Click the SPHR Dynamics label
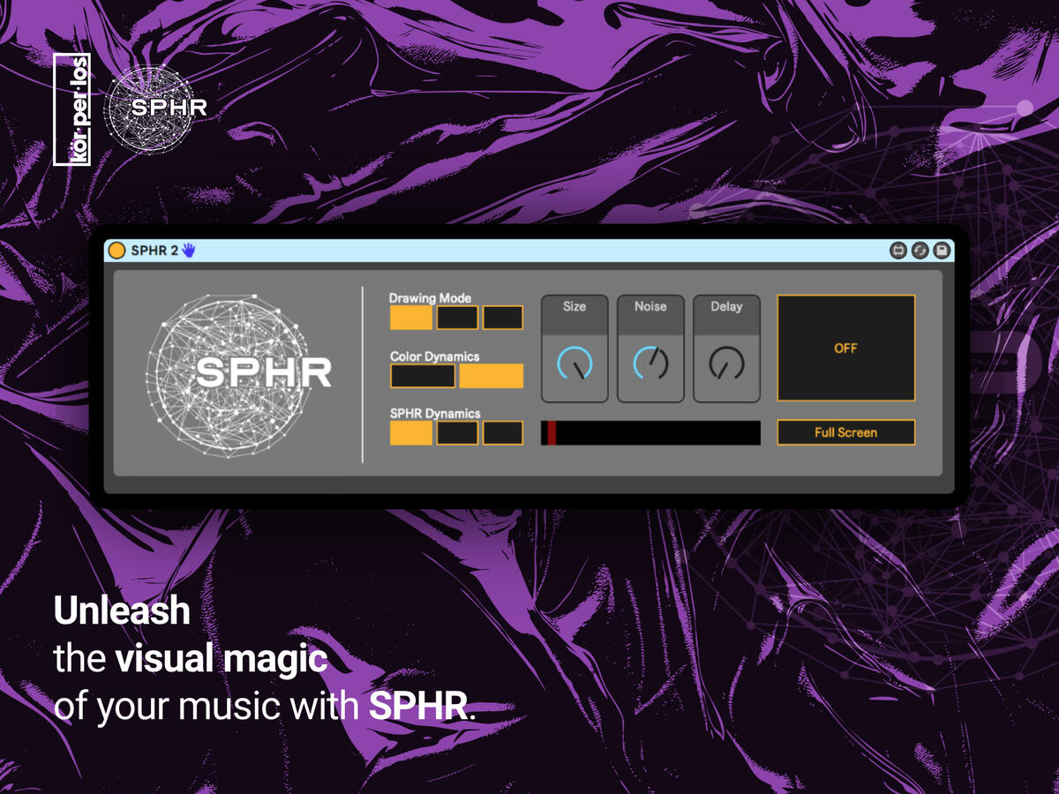 coord(435,413)
